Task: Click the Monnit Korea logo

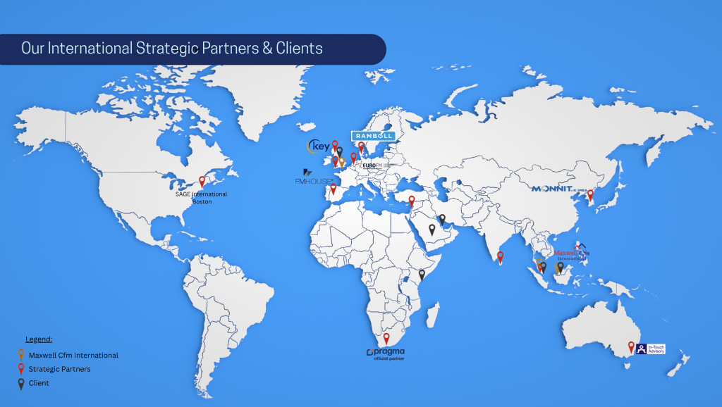Action: click(x=559, y=189)
